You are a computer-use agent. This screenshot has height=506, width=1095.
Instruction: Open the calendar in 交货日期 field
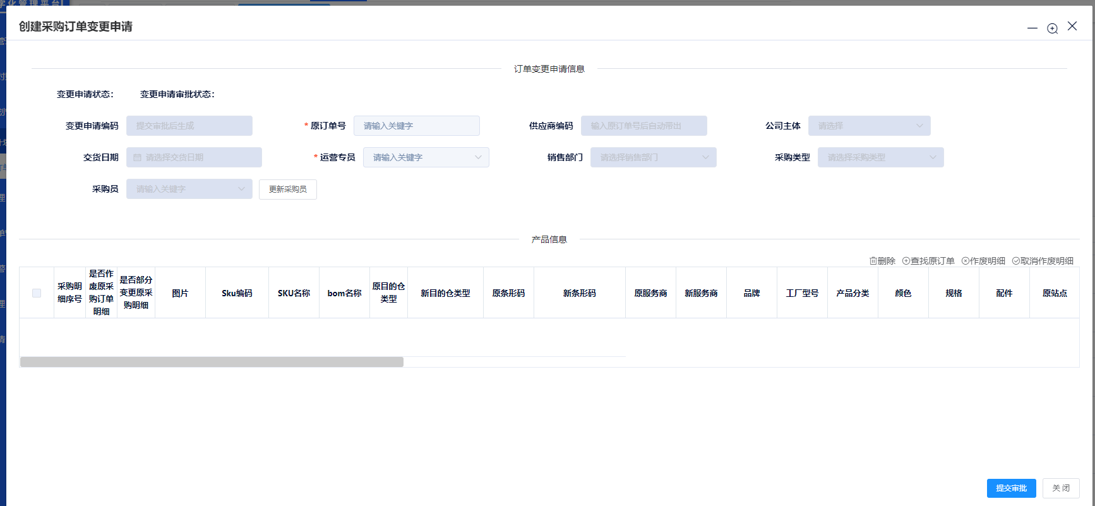point(137,157)
